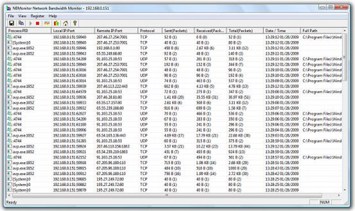Click process icon of avp.exe row port 59946

click(x=9, y=48)
